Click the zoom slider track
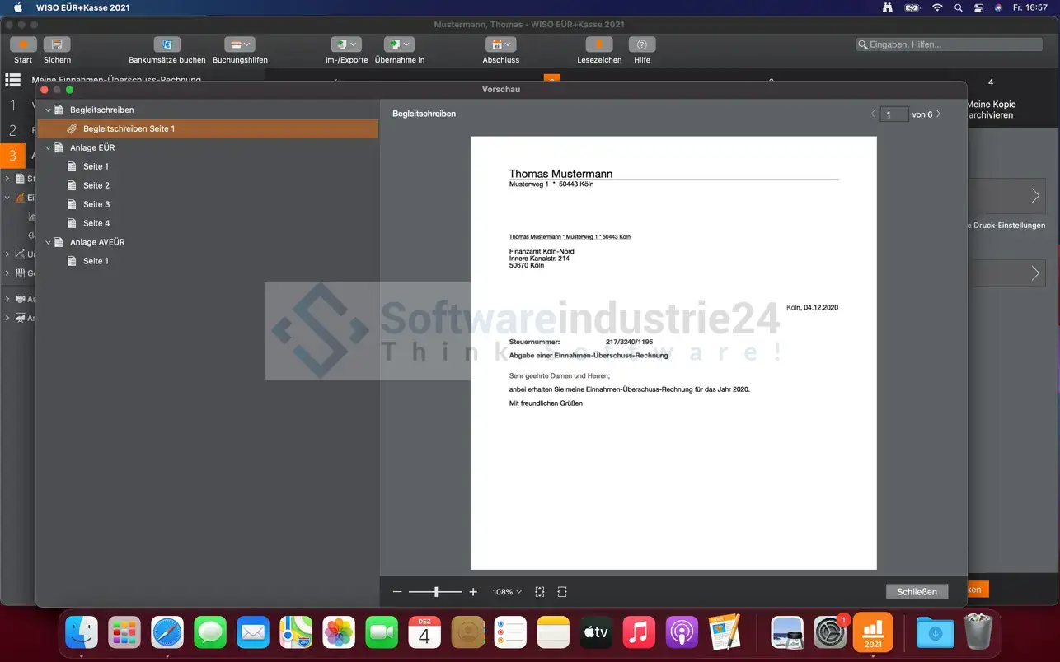The width and height of the screenshot is (1060, 662). (435, 592)
